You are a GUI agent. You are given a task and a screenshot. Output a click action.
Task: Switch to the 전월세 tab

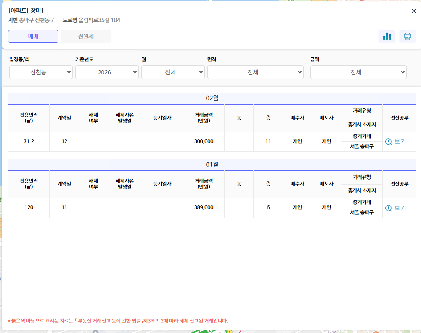86,37
